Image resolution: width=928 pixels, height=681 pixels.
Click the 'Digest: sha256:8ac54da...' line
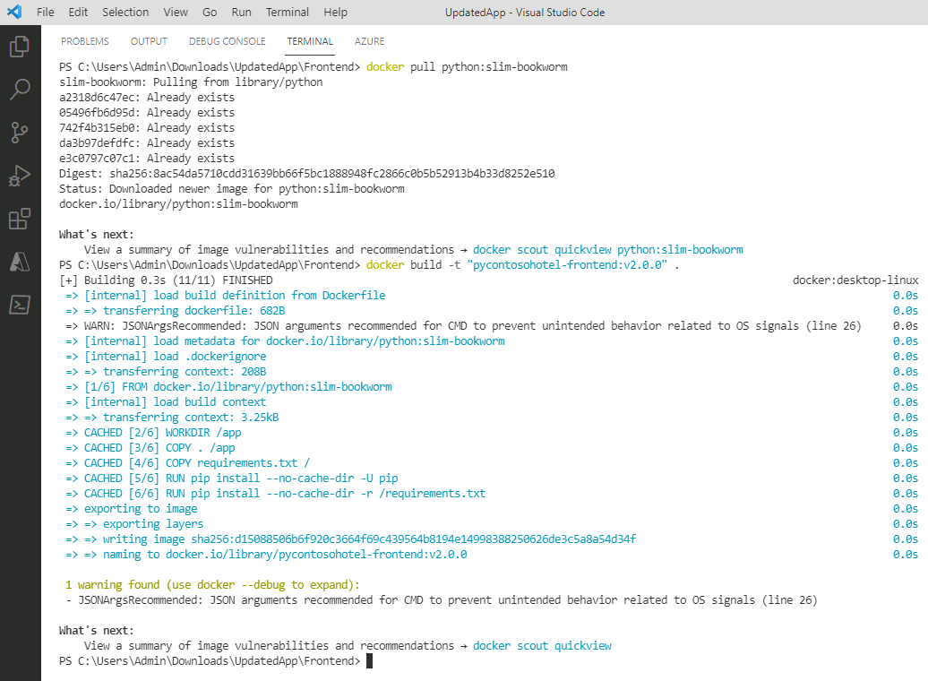pos(306,174)
